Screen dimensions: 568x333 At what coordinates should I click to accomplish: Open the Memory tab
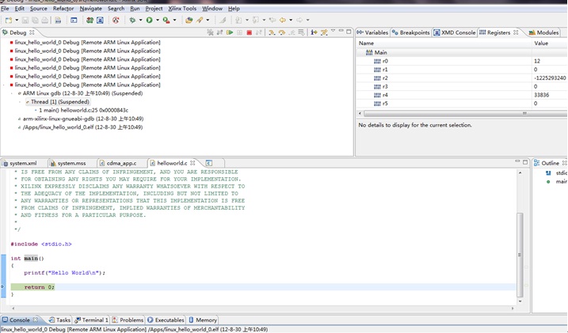point(203,320)
